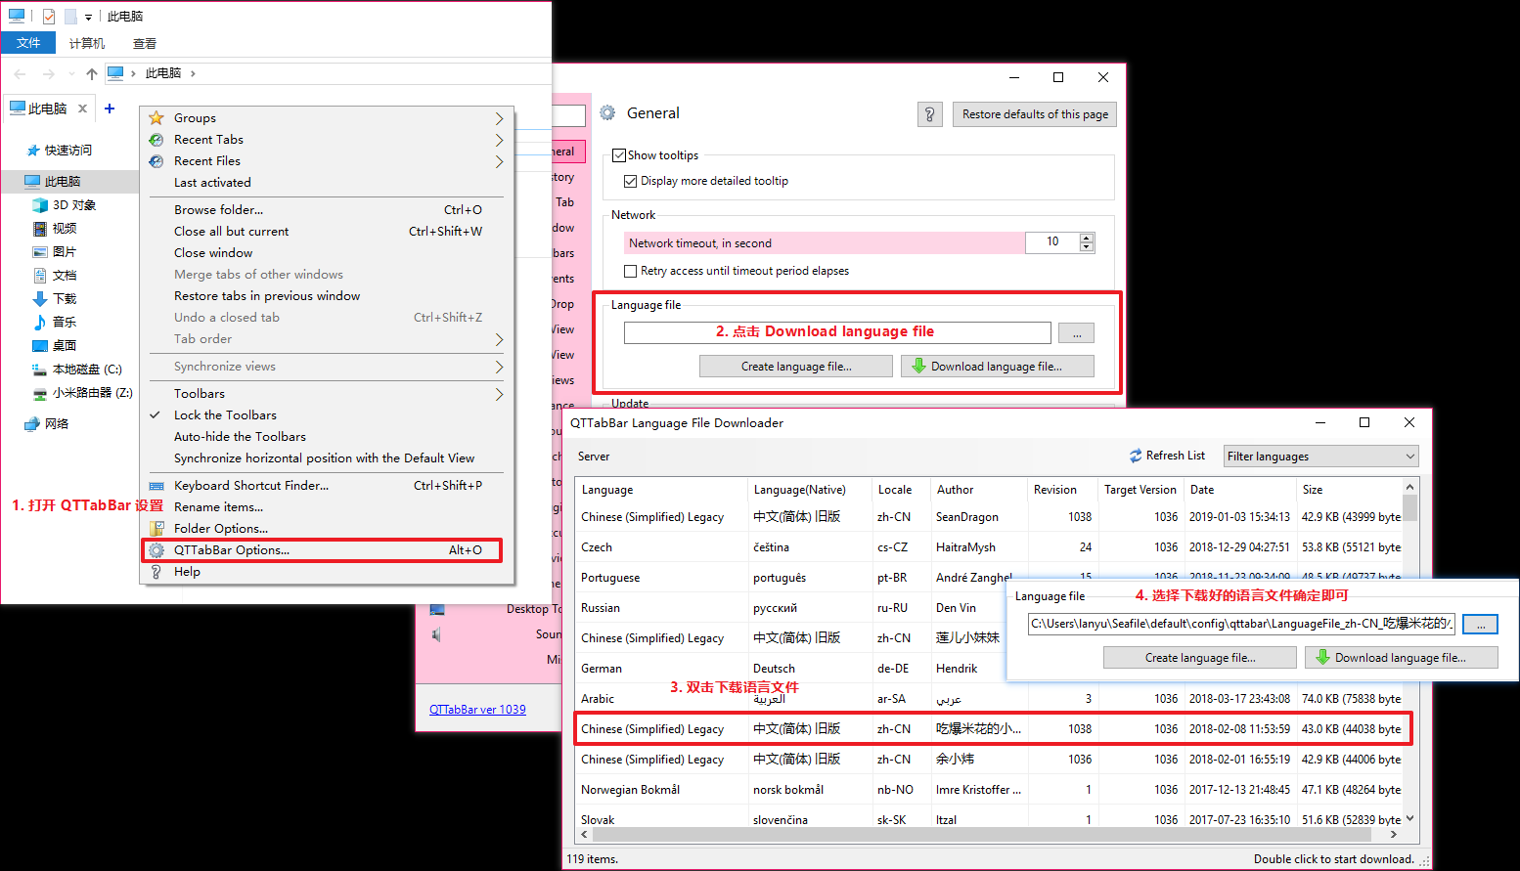Image resolution: width=1520 pixels, height=871 pixels.
Task: Click the language file path in overlay panel
Action: 1241,624
